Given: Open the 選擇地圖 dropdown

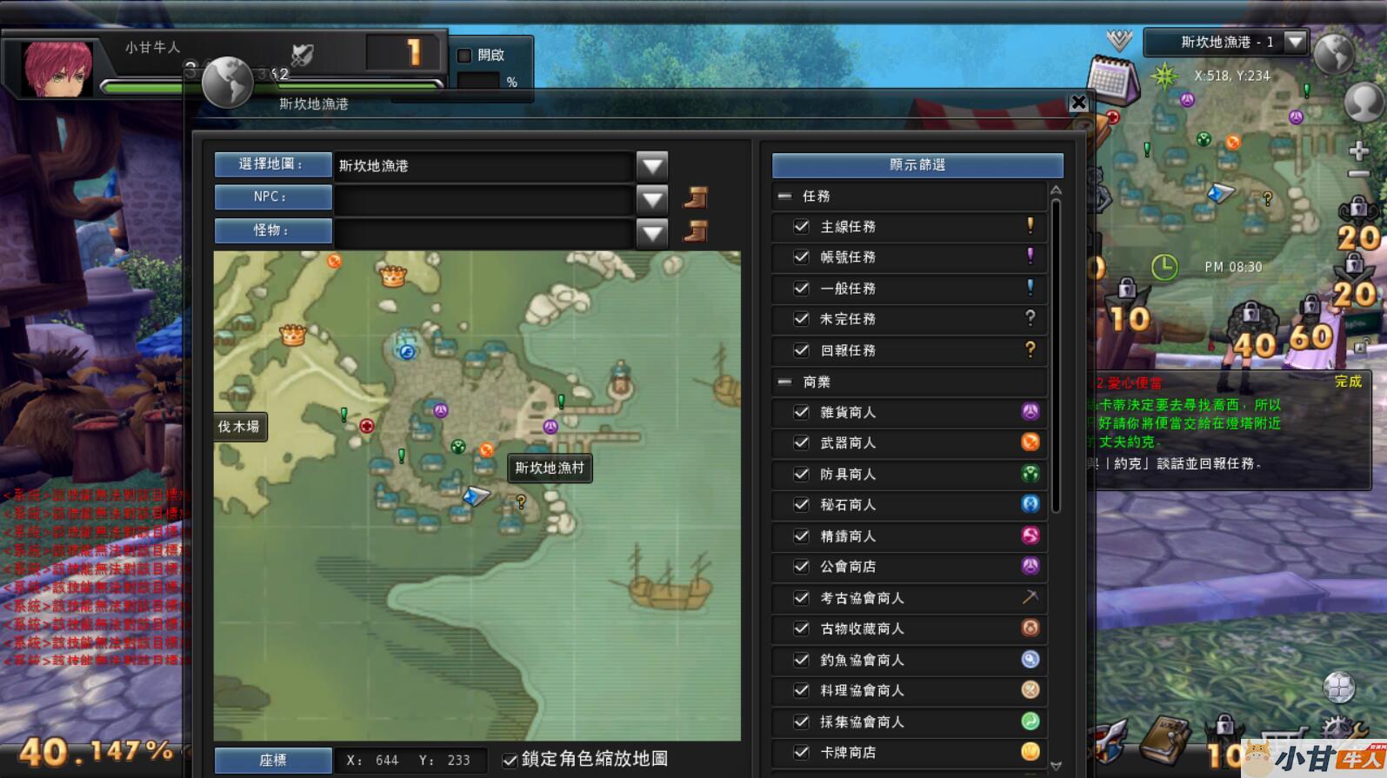Looking at the screenshot, I should pyautogui.click(x=652, y=165).
